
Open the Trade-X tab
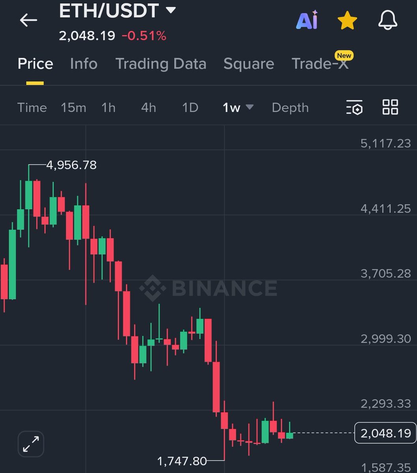320,64
